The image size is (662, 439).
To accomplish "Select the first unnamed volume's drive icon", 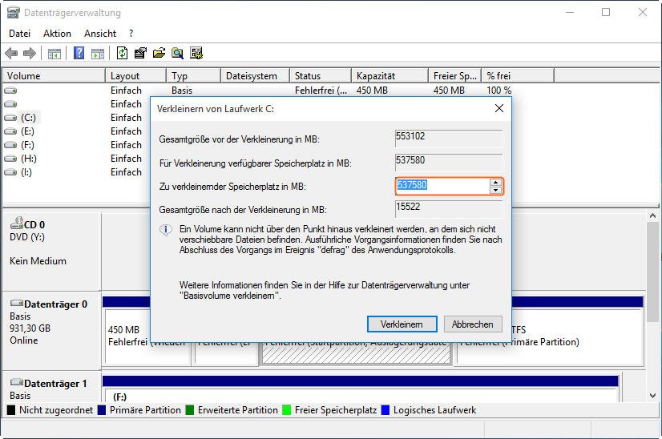I will (10, 91).
